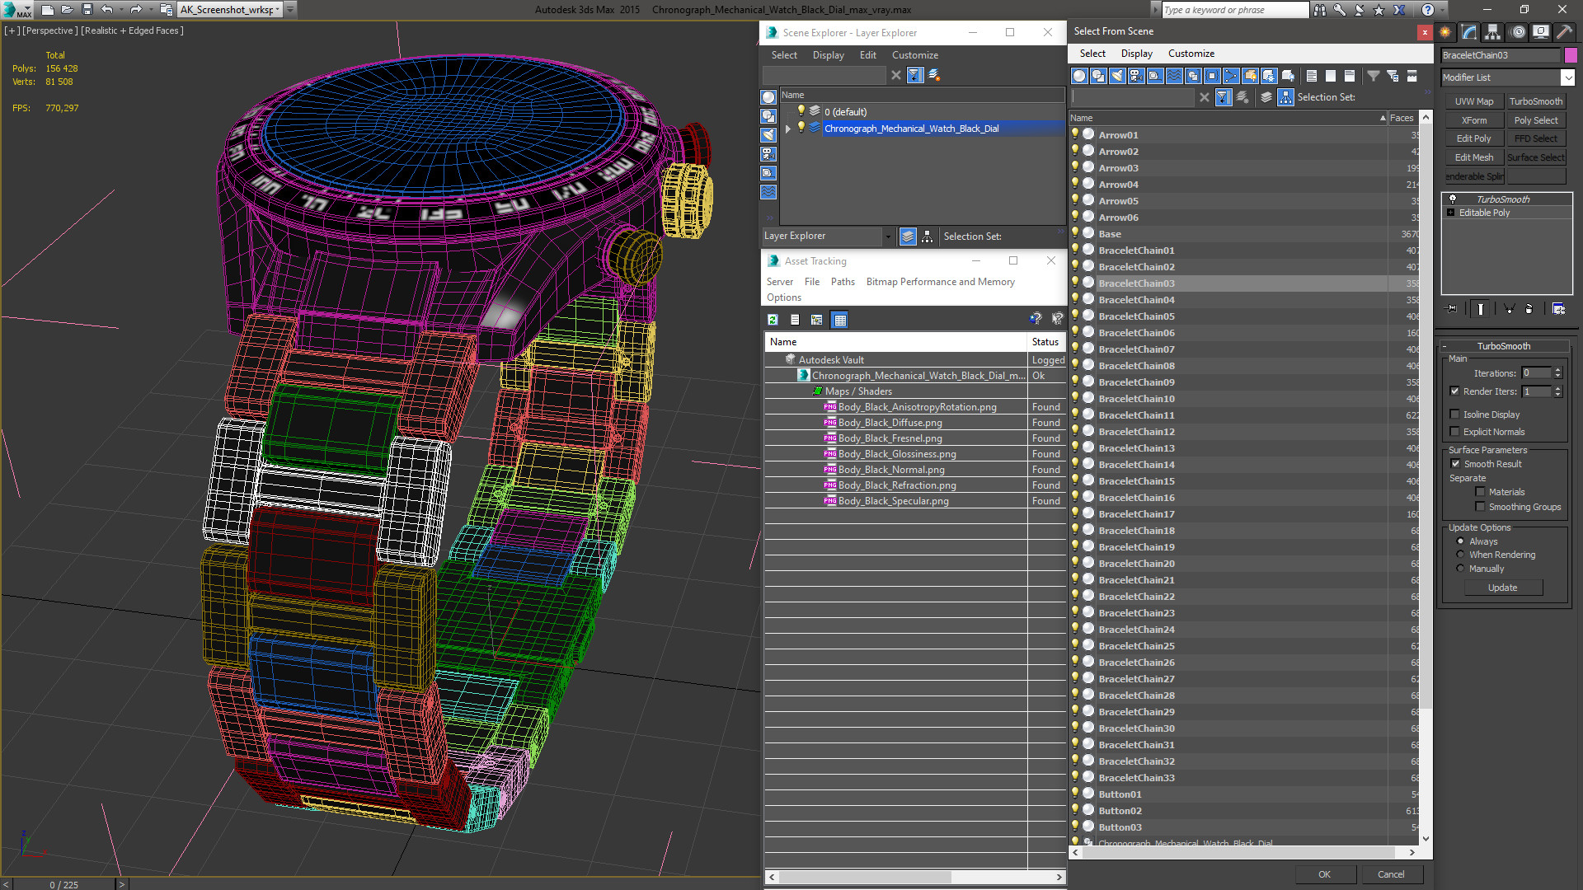This screenshot has width=1583, height=890.
Task: Refresh the Asset Tracking list
Action: coord(773,320)
